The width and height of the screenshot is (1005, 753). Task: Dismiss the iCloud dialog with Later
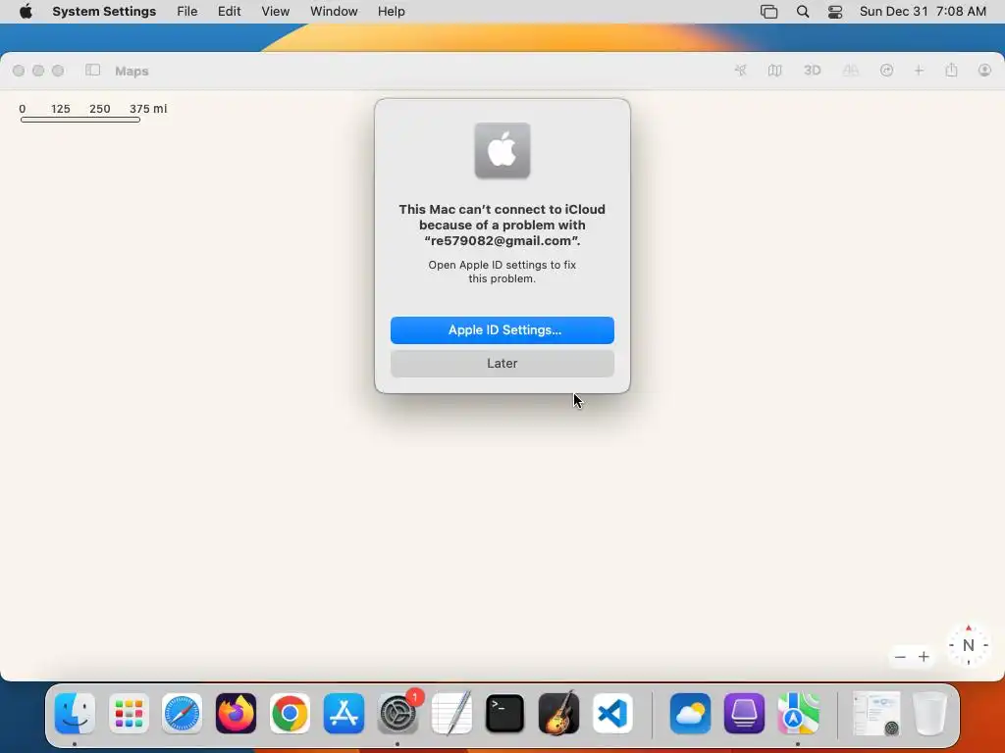tap(502, 364)
